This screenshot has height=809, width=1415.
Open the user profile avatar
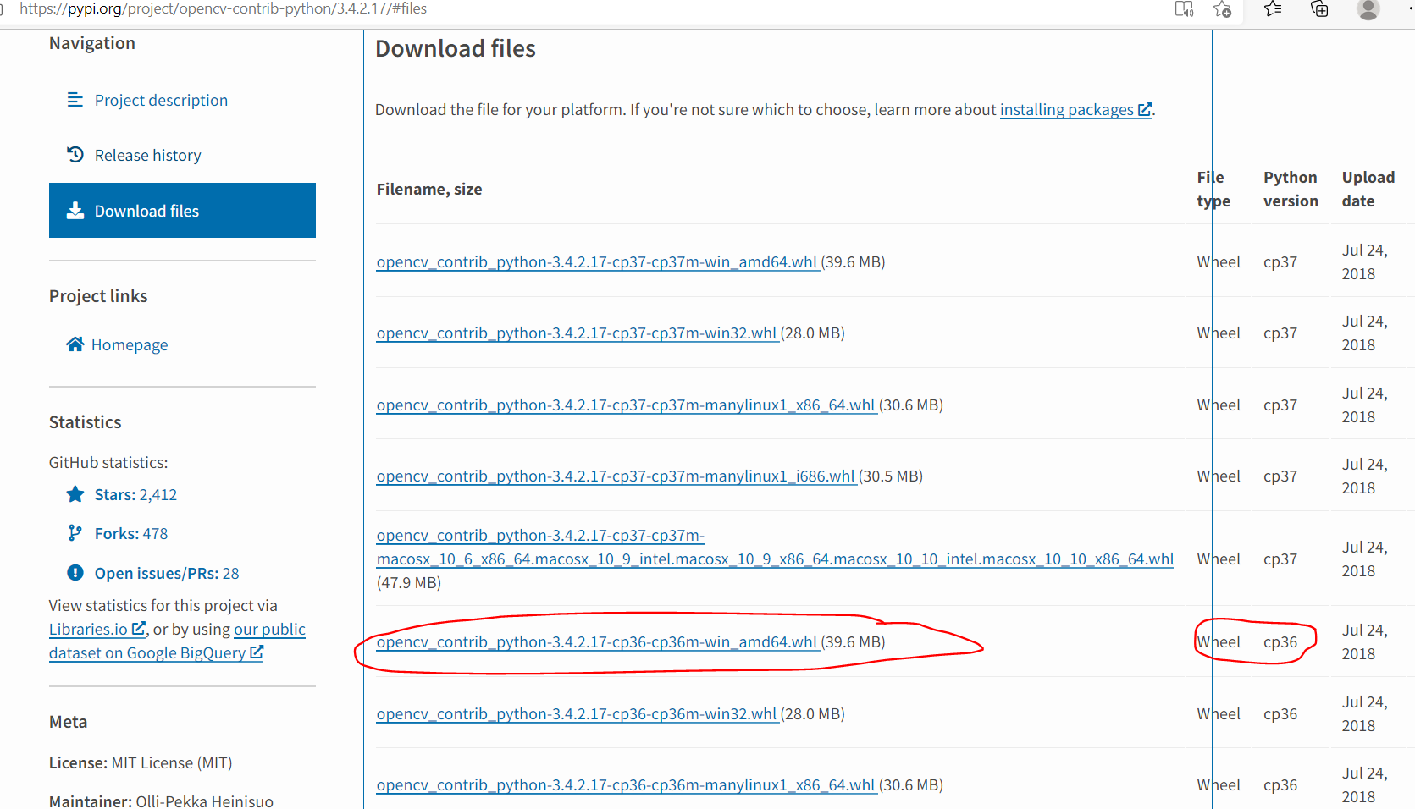pos(1368,9)
